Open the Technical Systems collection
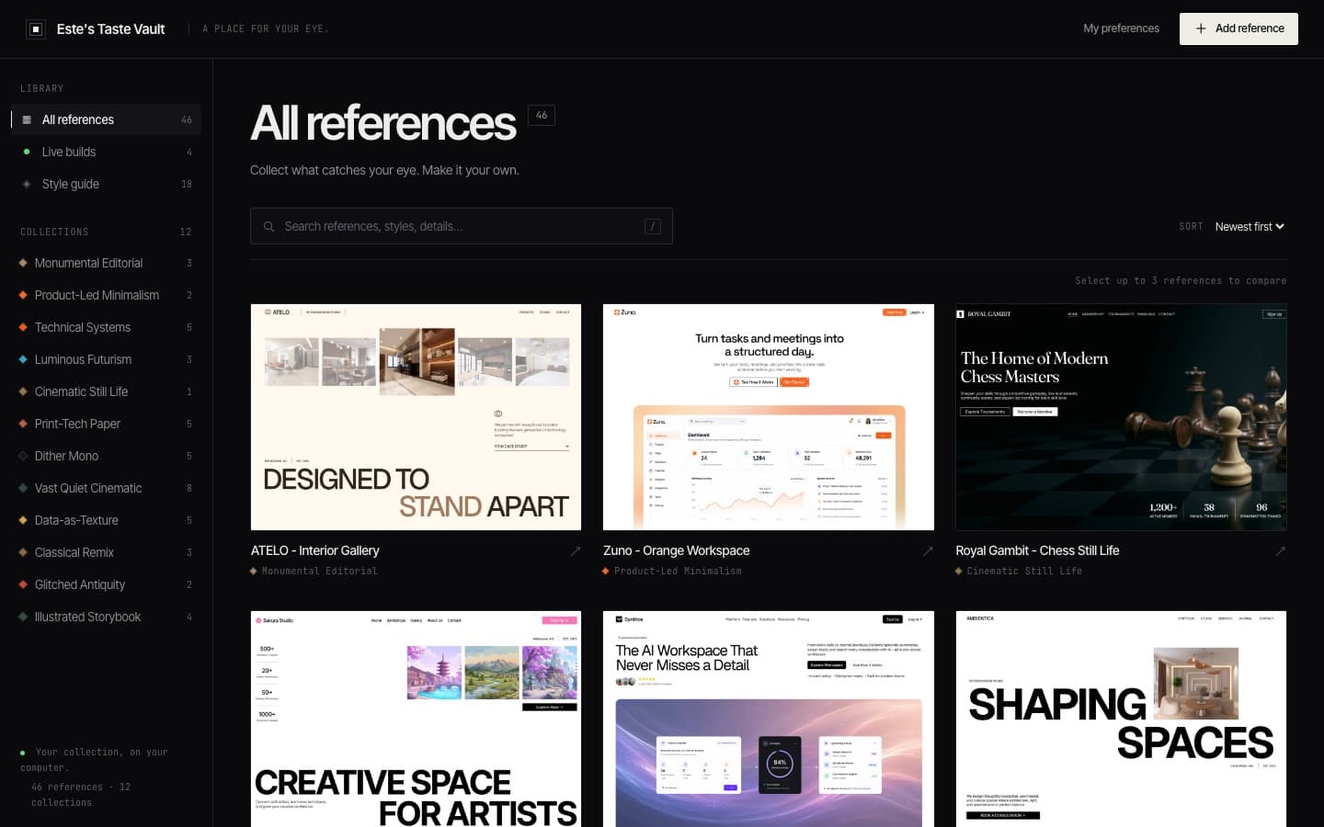Screen dimensions: 1324x827 click(107, 327)
